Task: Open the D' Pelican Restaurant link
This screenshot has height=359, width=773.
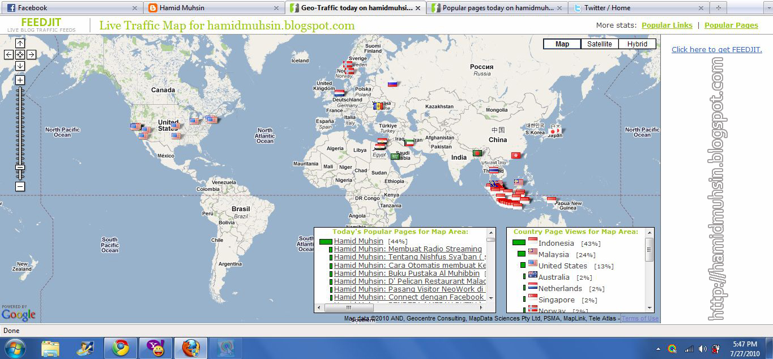Action: [x=410, y=281]
